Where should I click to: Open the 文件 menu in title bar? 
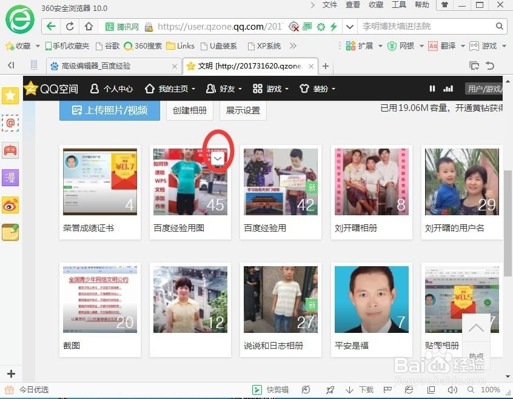(330, 5)
